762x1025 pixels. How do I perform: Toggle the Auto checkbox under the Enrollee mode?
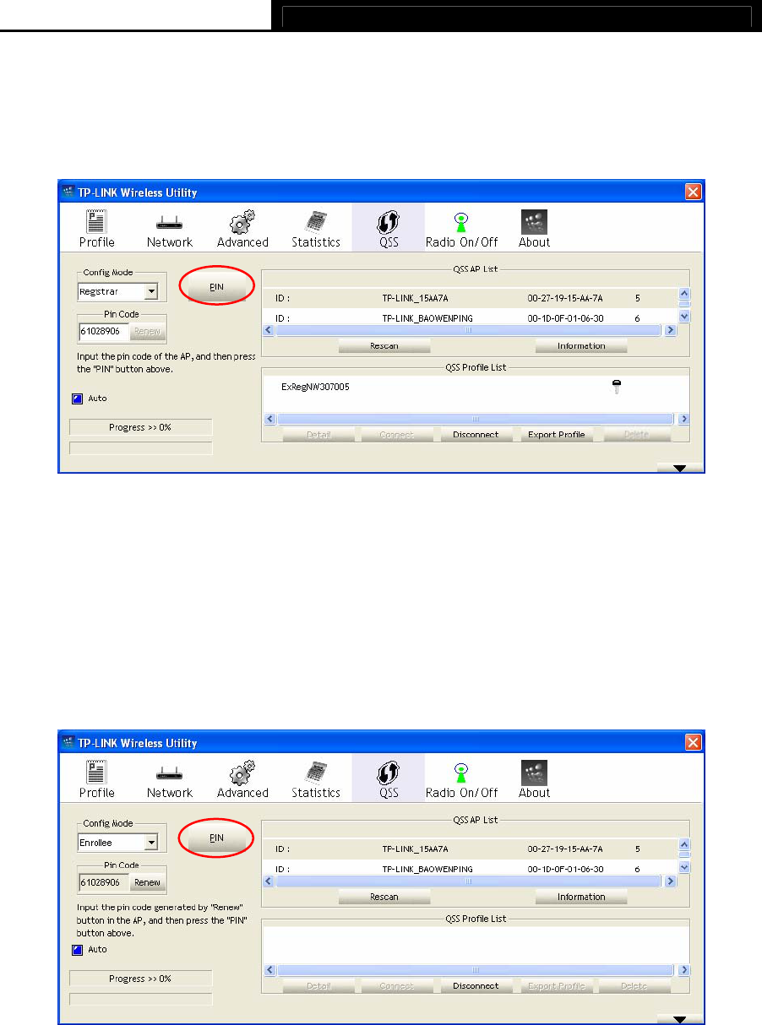point(77,949)
